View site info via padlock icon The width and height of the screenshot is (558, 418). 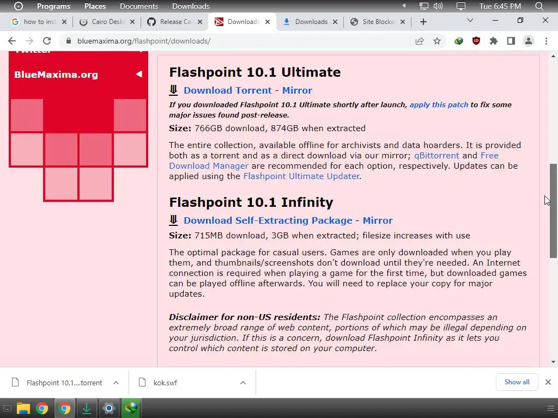coord(69,41)
